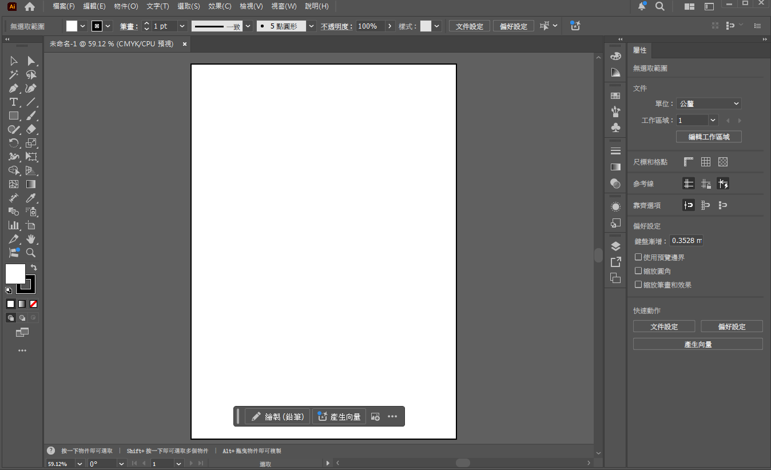Select the Type tool
Screen dimensions: 771x470
coord(14,102)
